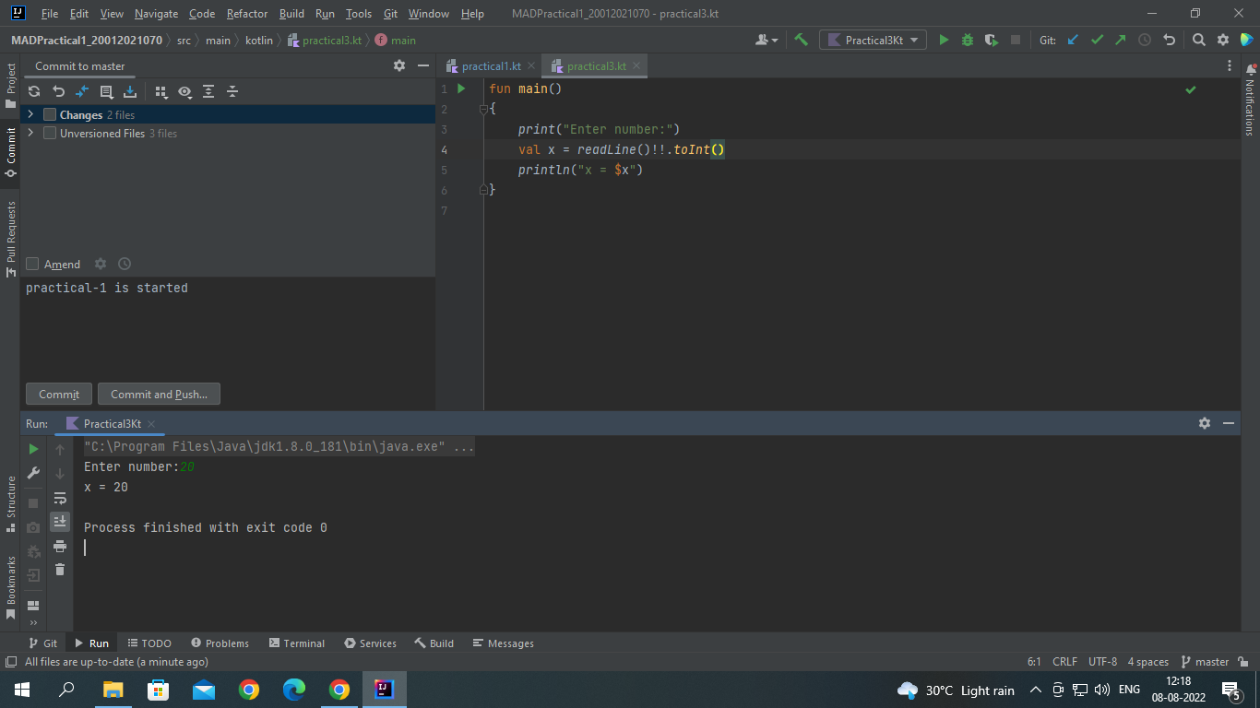The height and width of the screenshot is (708, 1260).
Task: Enable the Amend checkbox
Action: click(31, 264)
